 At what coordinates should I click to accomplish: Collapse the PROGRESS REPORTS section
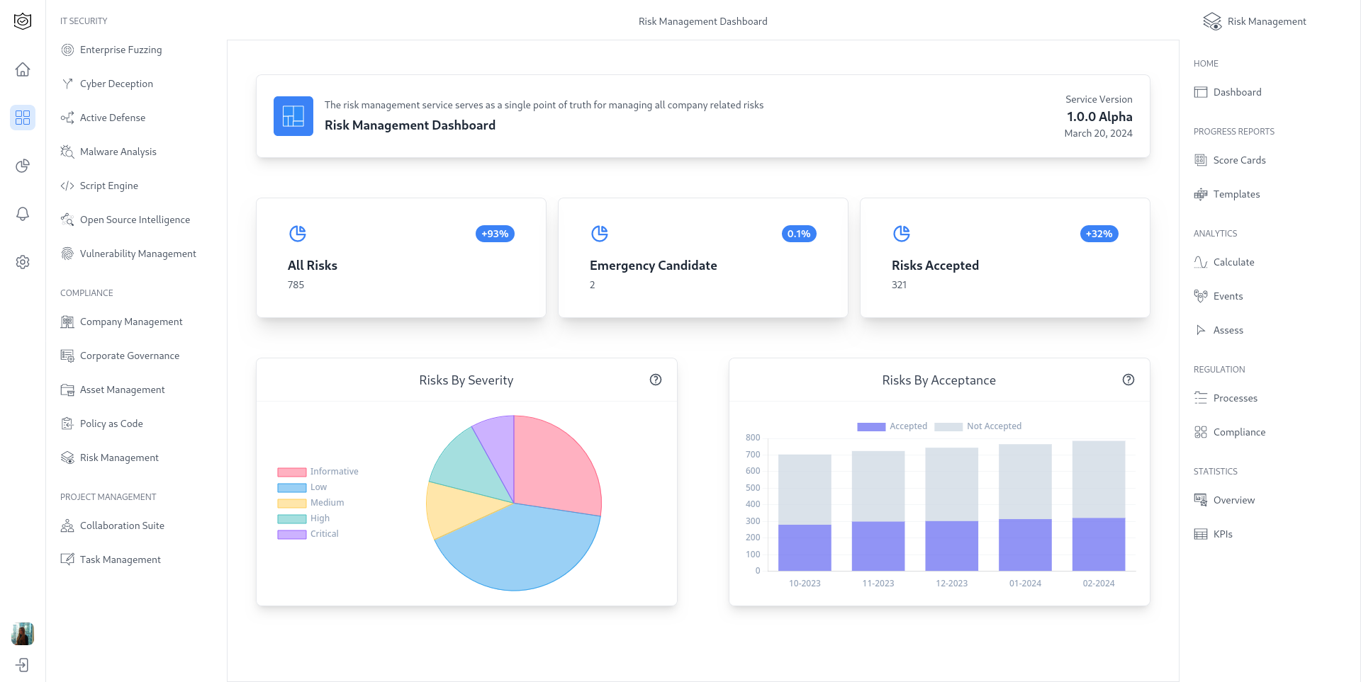[1234, 132]
